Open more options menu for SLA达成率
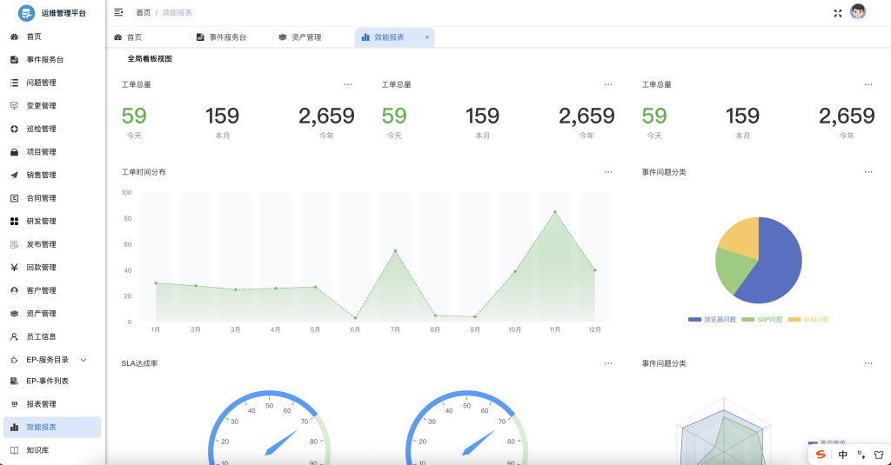Viewport: 891px width, 465px height. coord(608,363)
